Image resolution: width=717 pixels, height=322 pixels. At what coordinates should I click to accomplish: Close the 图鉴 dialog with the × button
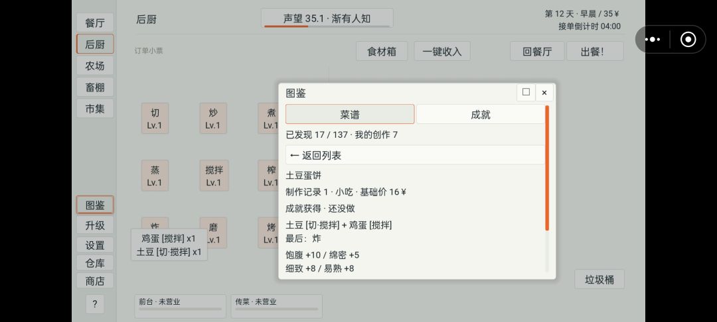tap(544, 93)
